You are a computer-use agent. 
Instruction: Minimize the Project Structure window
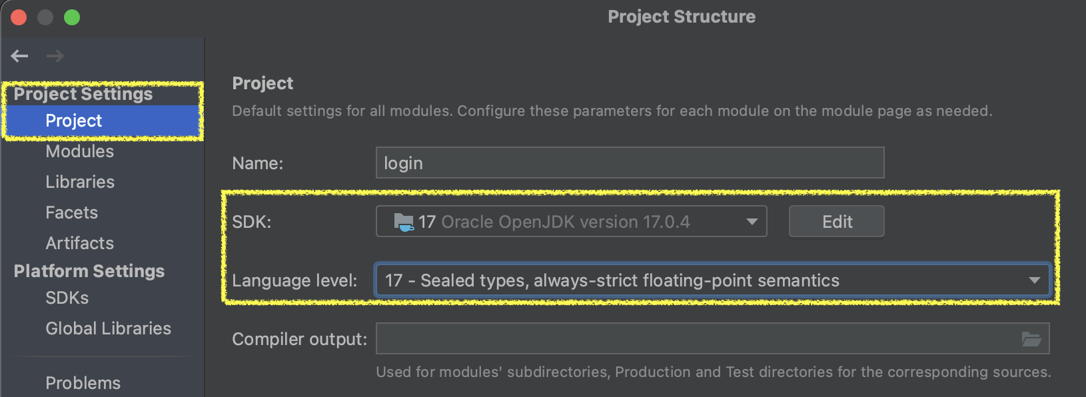tap(45, 17)
